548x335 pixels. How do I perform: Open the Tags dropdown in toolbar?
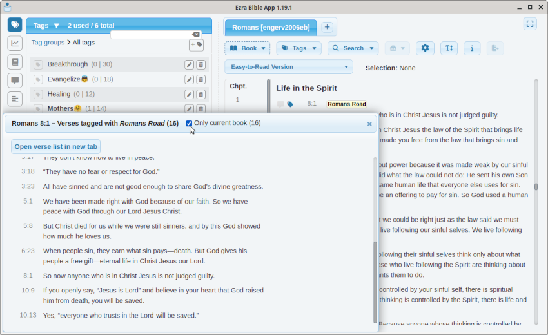click(298, 48)
